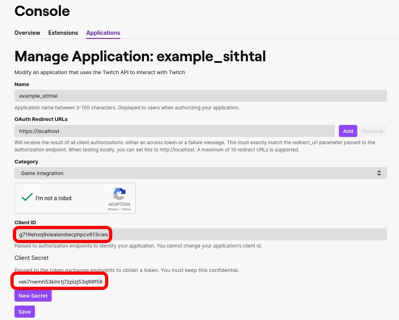Open the Overview tab
399x320 pixels.
pyautogui.click(x=27, y=33)
